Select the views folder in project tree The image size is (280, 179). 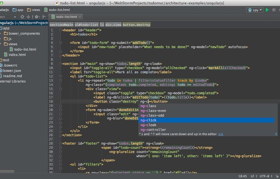[x=10, y=44]
